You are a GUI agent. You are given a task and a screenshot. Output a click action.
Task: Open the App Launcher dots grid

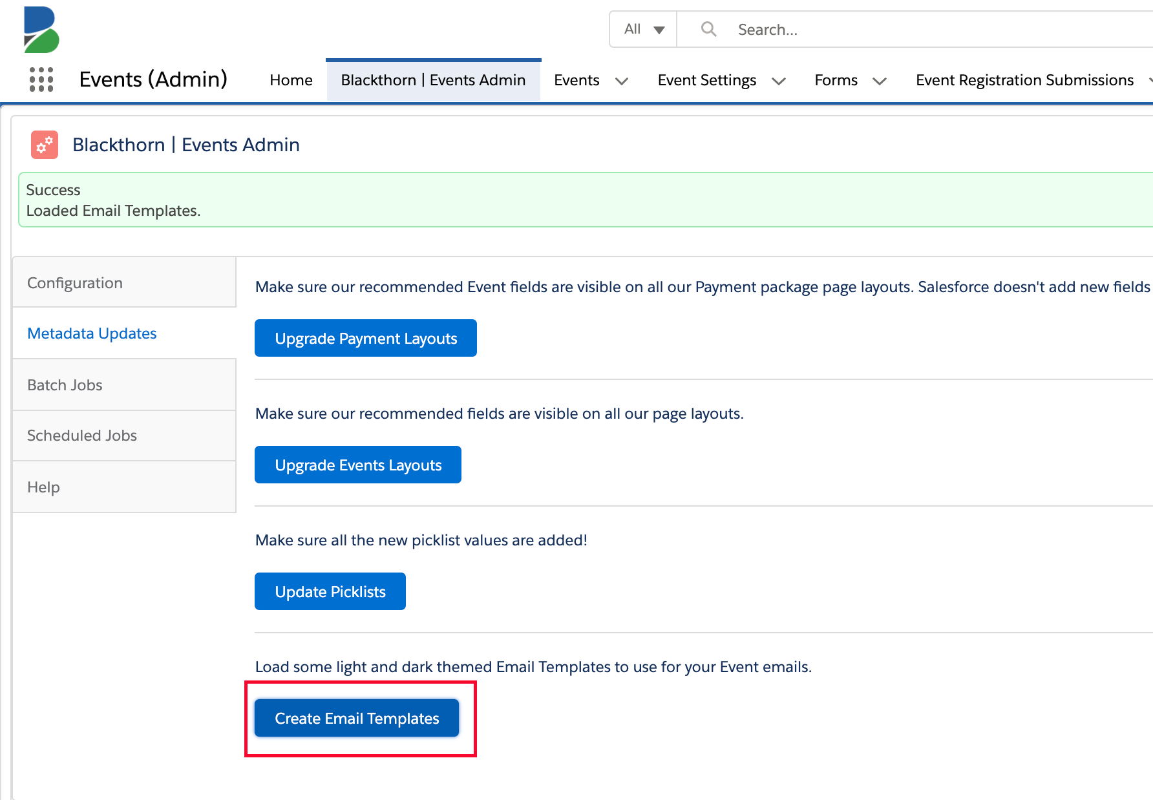click(41, 79)
